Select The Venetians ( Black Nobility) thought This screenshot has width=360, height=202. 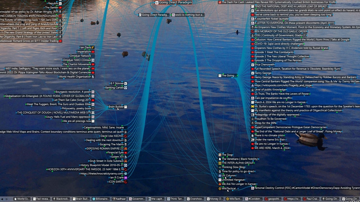238,159
